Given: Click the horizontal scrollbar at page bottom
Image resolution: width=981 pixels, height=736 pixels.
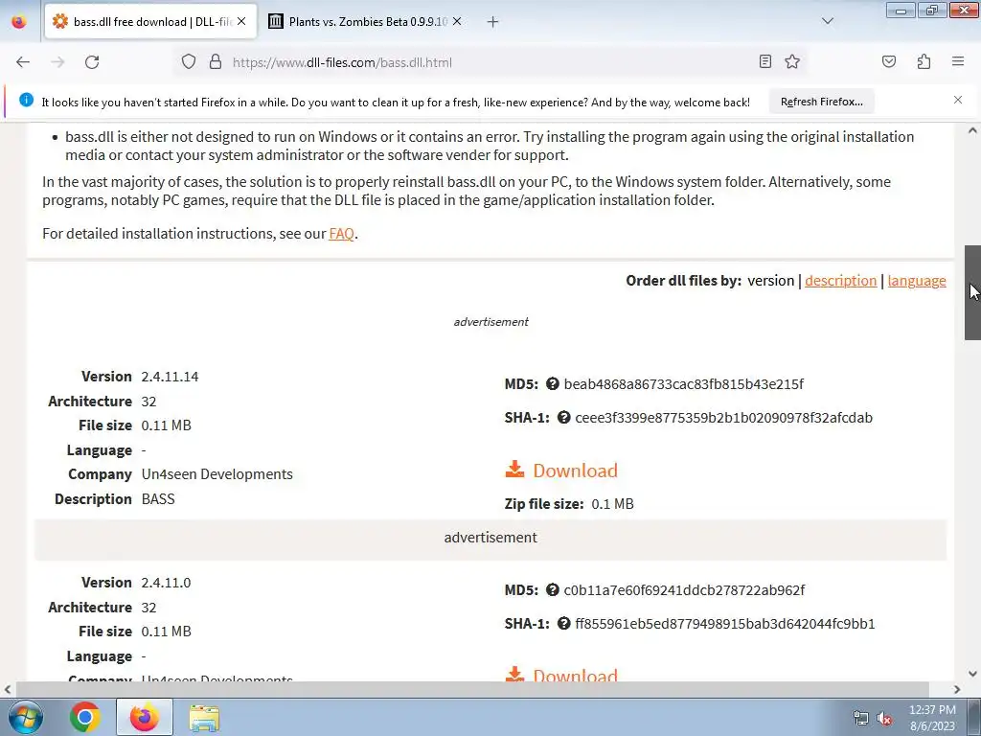Looking at the screenshot, I should 471,689.
